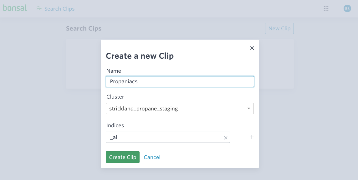358x180 pixels.
Task: Clear the _all index using the X icon
Action: pos(226,137)
